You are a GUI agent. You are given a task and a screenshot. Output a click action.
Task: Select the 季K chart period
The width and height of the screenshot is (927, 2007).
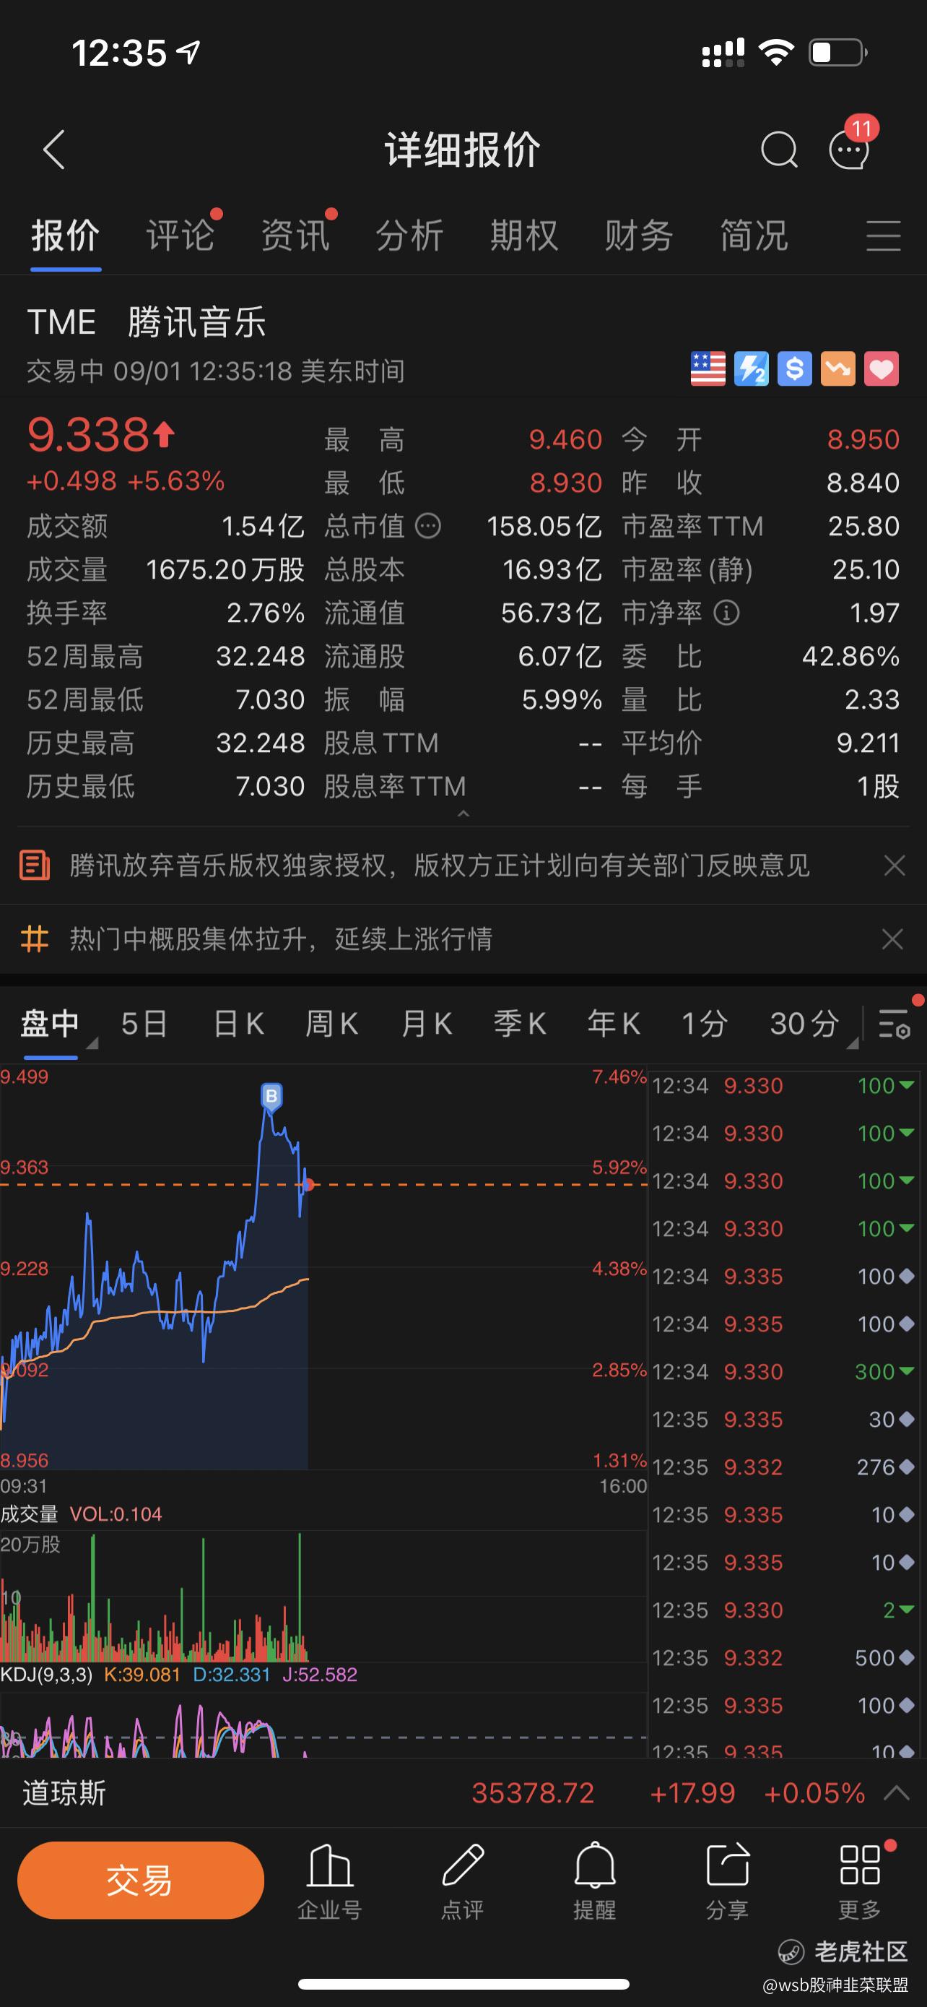point(520,1024)
